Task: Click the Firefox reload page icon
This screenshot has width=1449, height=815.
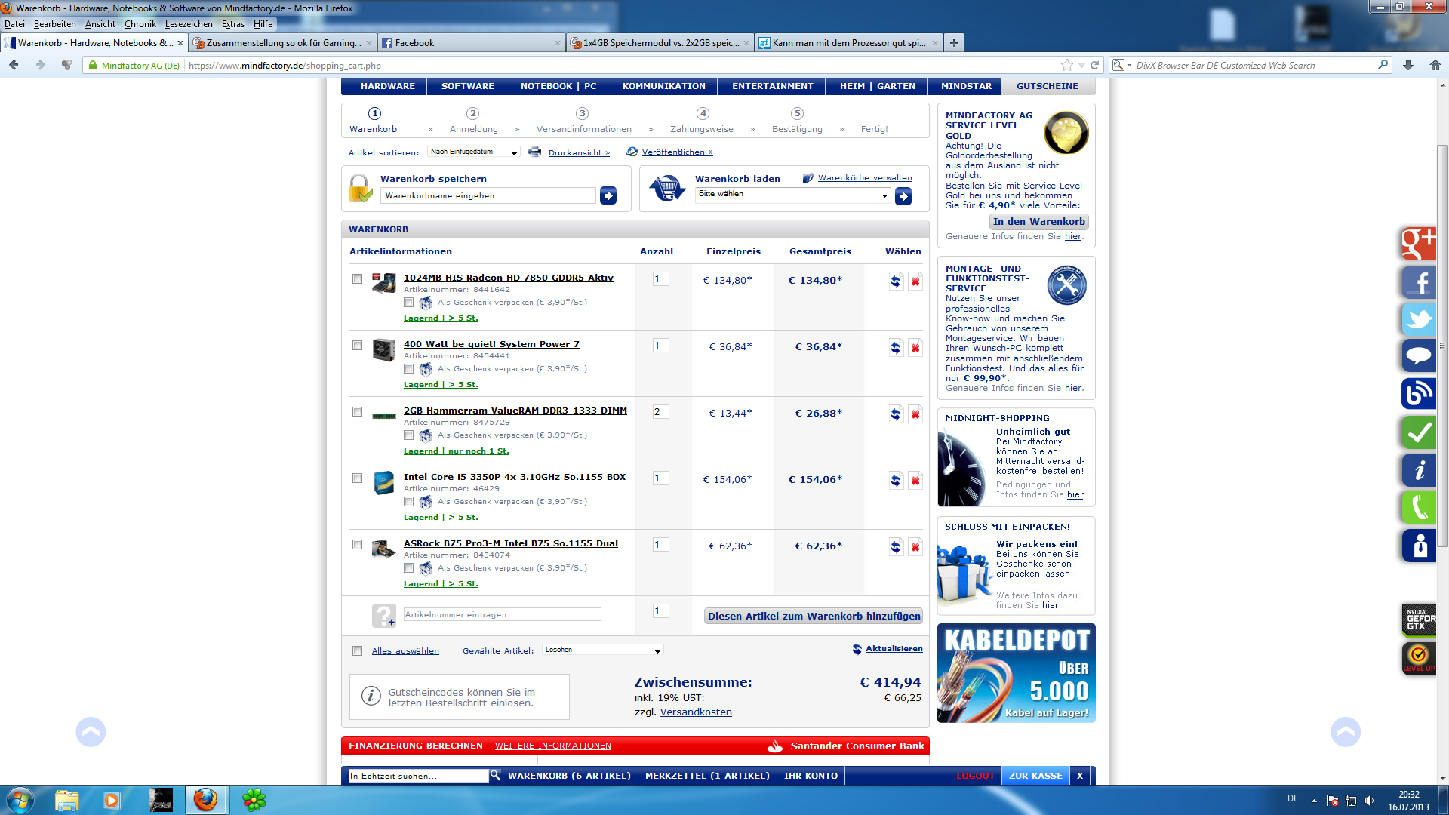Action: click(x=1095, y=66)
